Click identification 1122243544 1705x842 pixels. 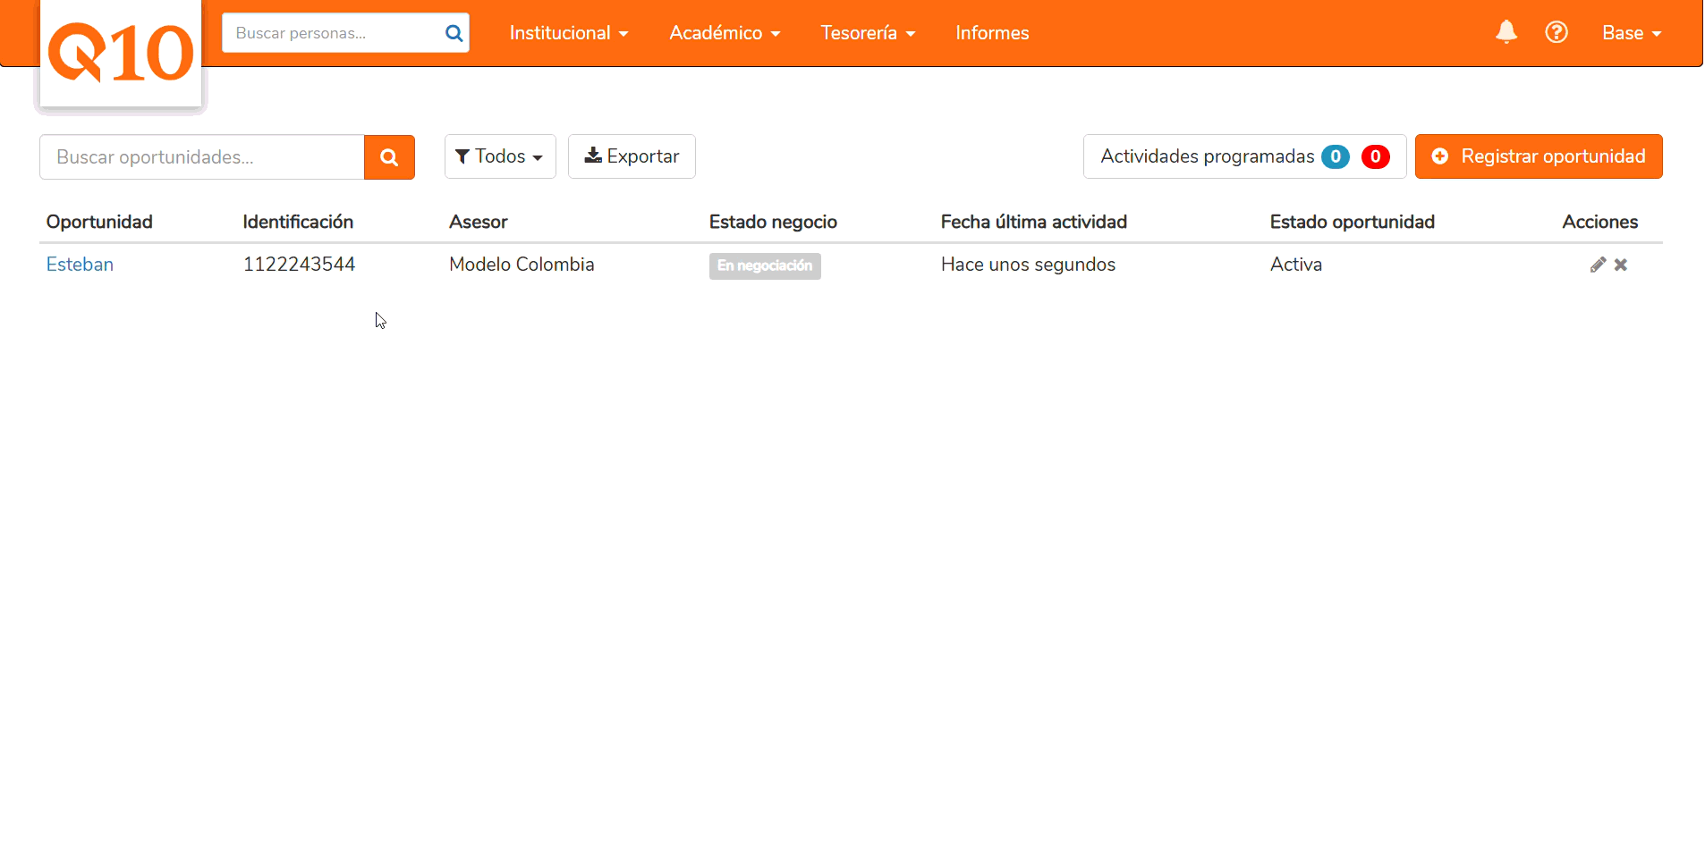299,265
